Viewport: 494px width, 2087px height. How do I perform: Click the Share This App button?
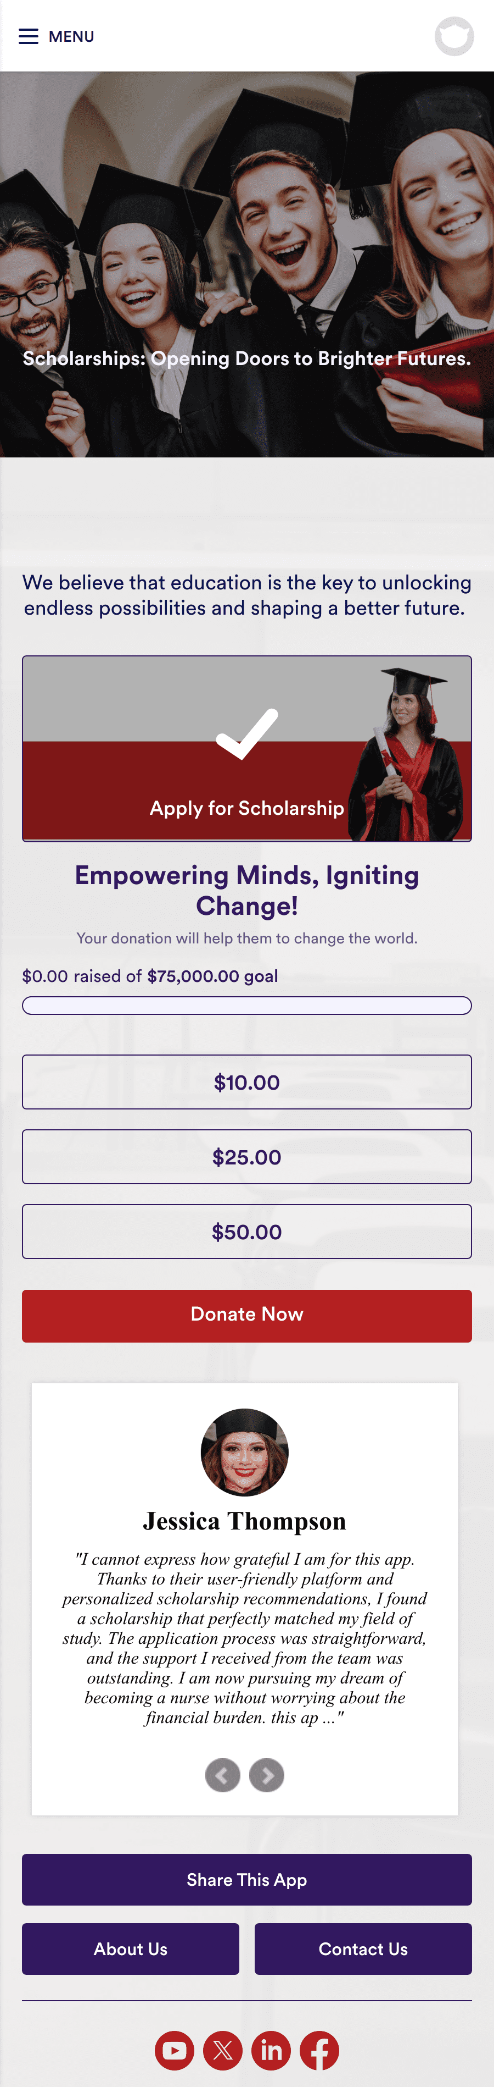pos(246,1880)
